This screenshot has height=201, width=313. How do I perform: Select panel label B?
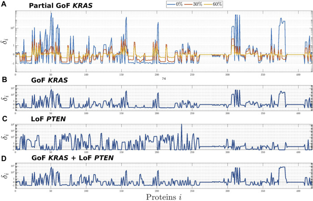4,81
